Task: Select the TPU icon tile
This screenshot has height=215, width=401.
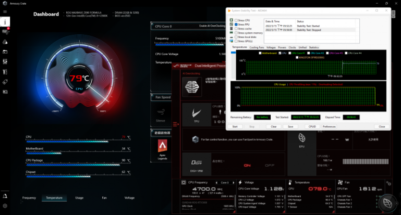Action: click(x=197, y=116)
